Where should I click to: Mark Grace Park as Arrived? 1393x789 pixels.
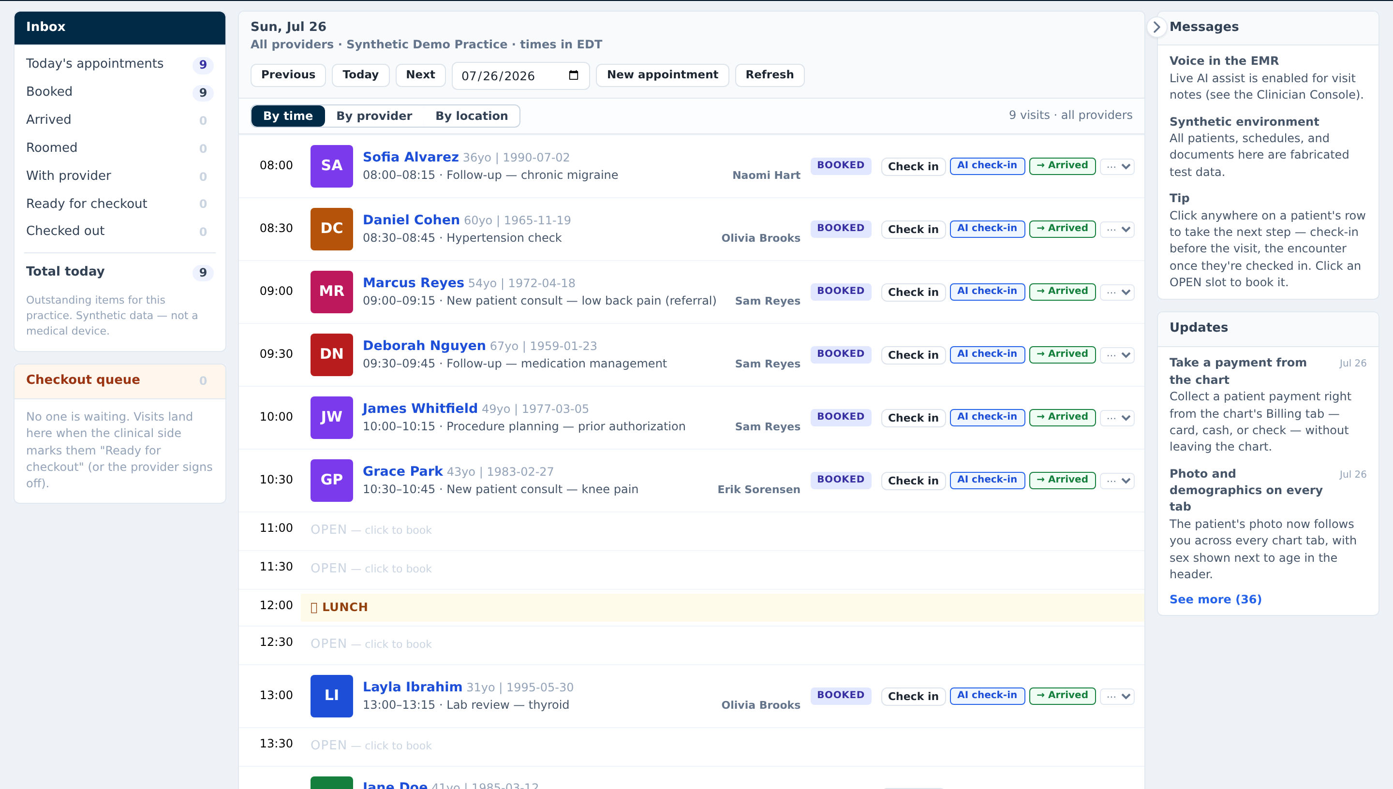[x=1062, y=480]
